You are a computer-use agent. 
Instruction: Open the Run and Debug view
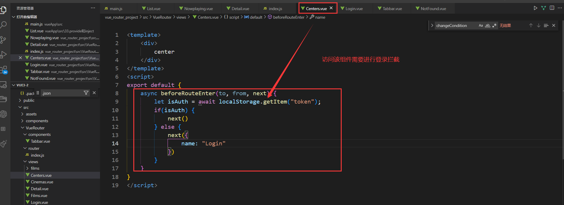click(3, 55)
